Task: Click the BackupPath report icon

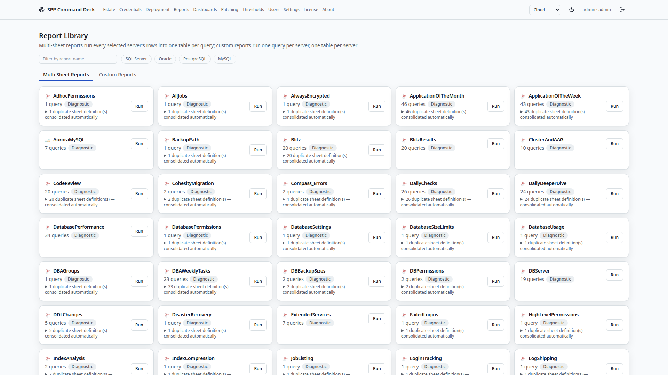Action: [167, 140]
